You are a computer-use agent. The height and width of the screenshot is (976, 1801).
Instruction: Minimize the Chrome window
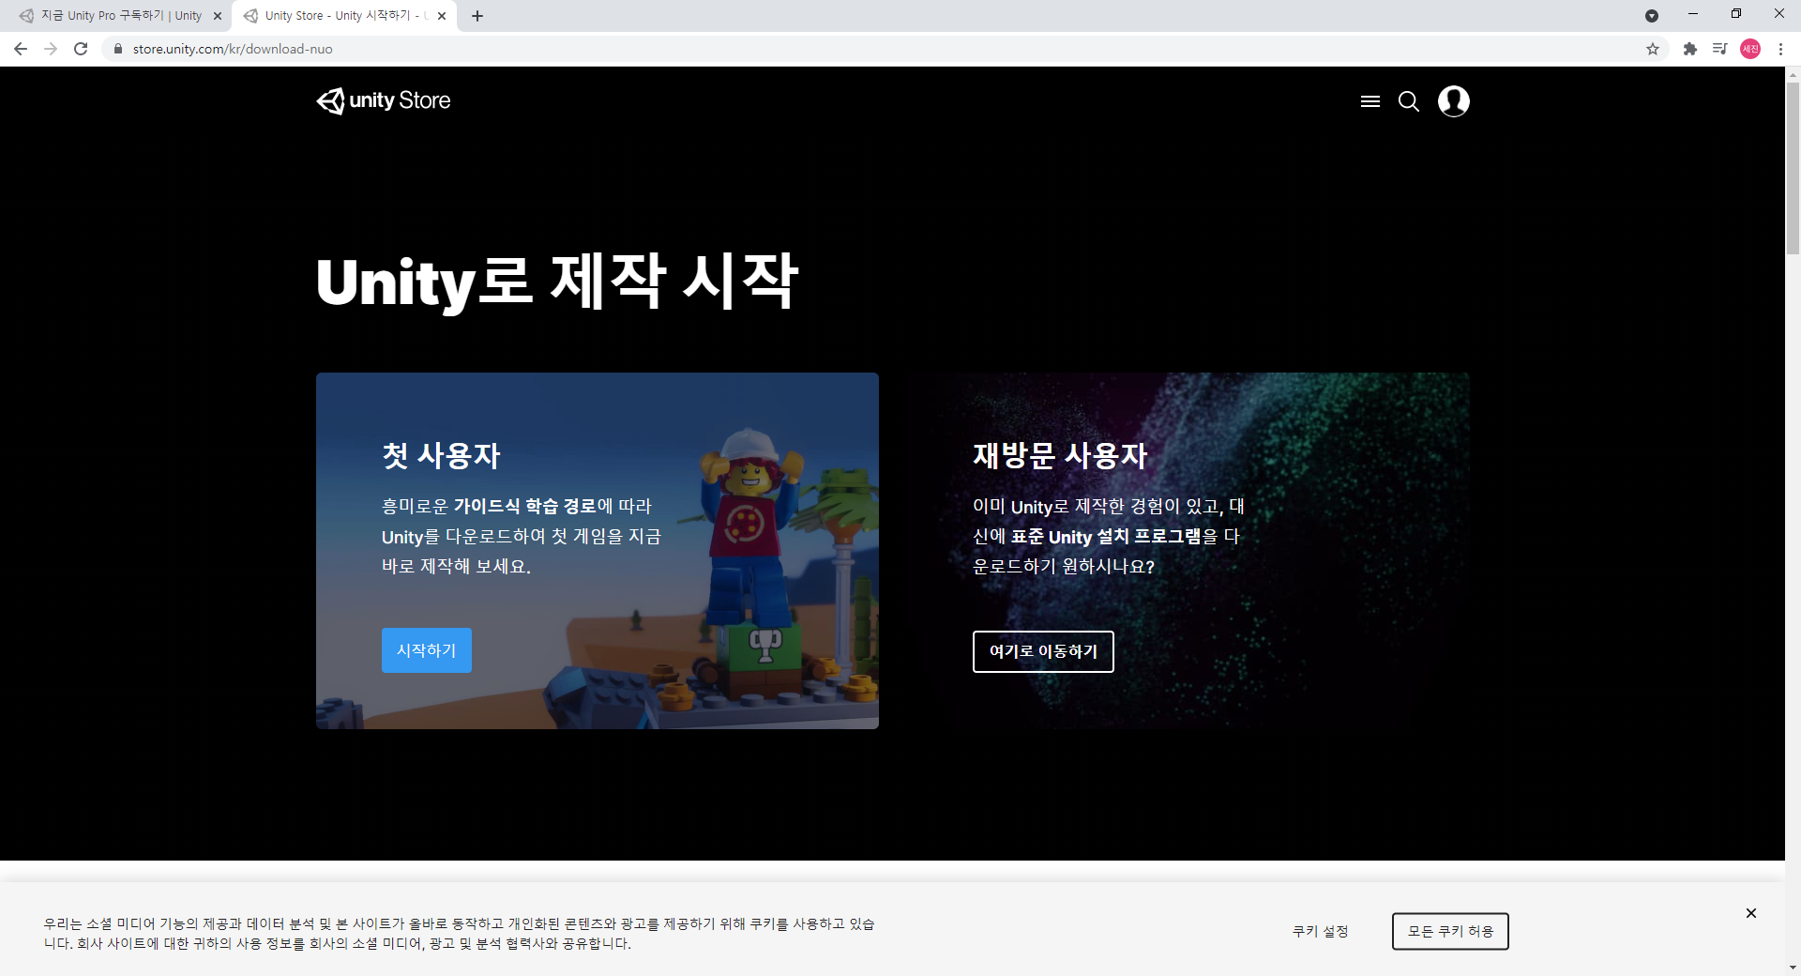click(1693, 14)
